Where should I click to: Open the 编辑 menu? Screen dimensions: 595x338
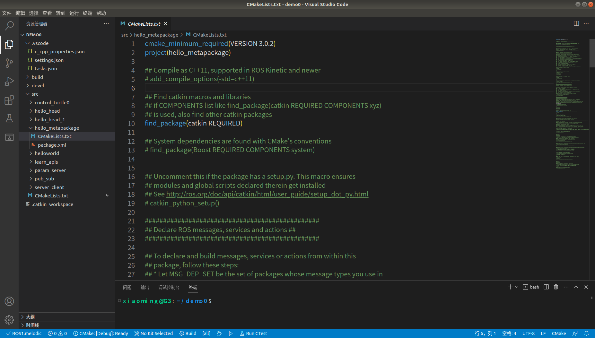[20, 13]
